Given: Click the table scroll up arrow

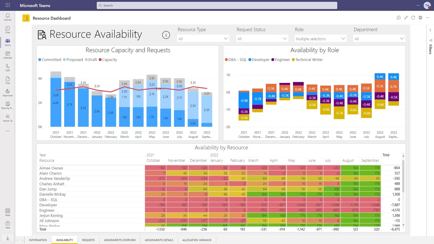Looking at the screenshot, I should point(403,156).
